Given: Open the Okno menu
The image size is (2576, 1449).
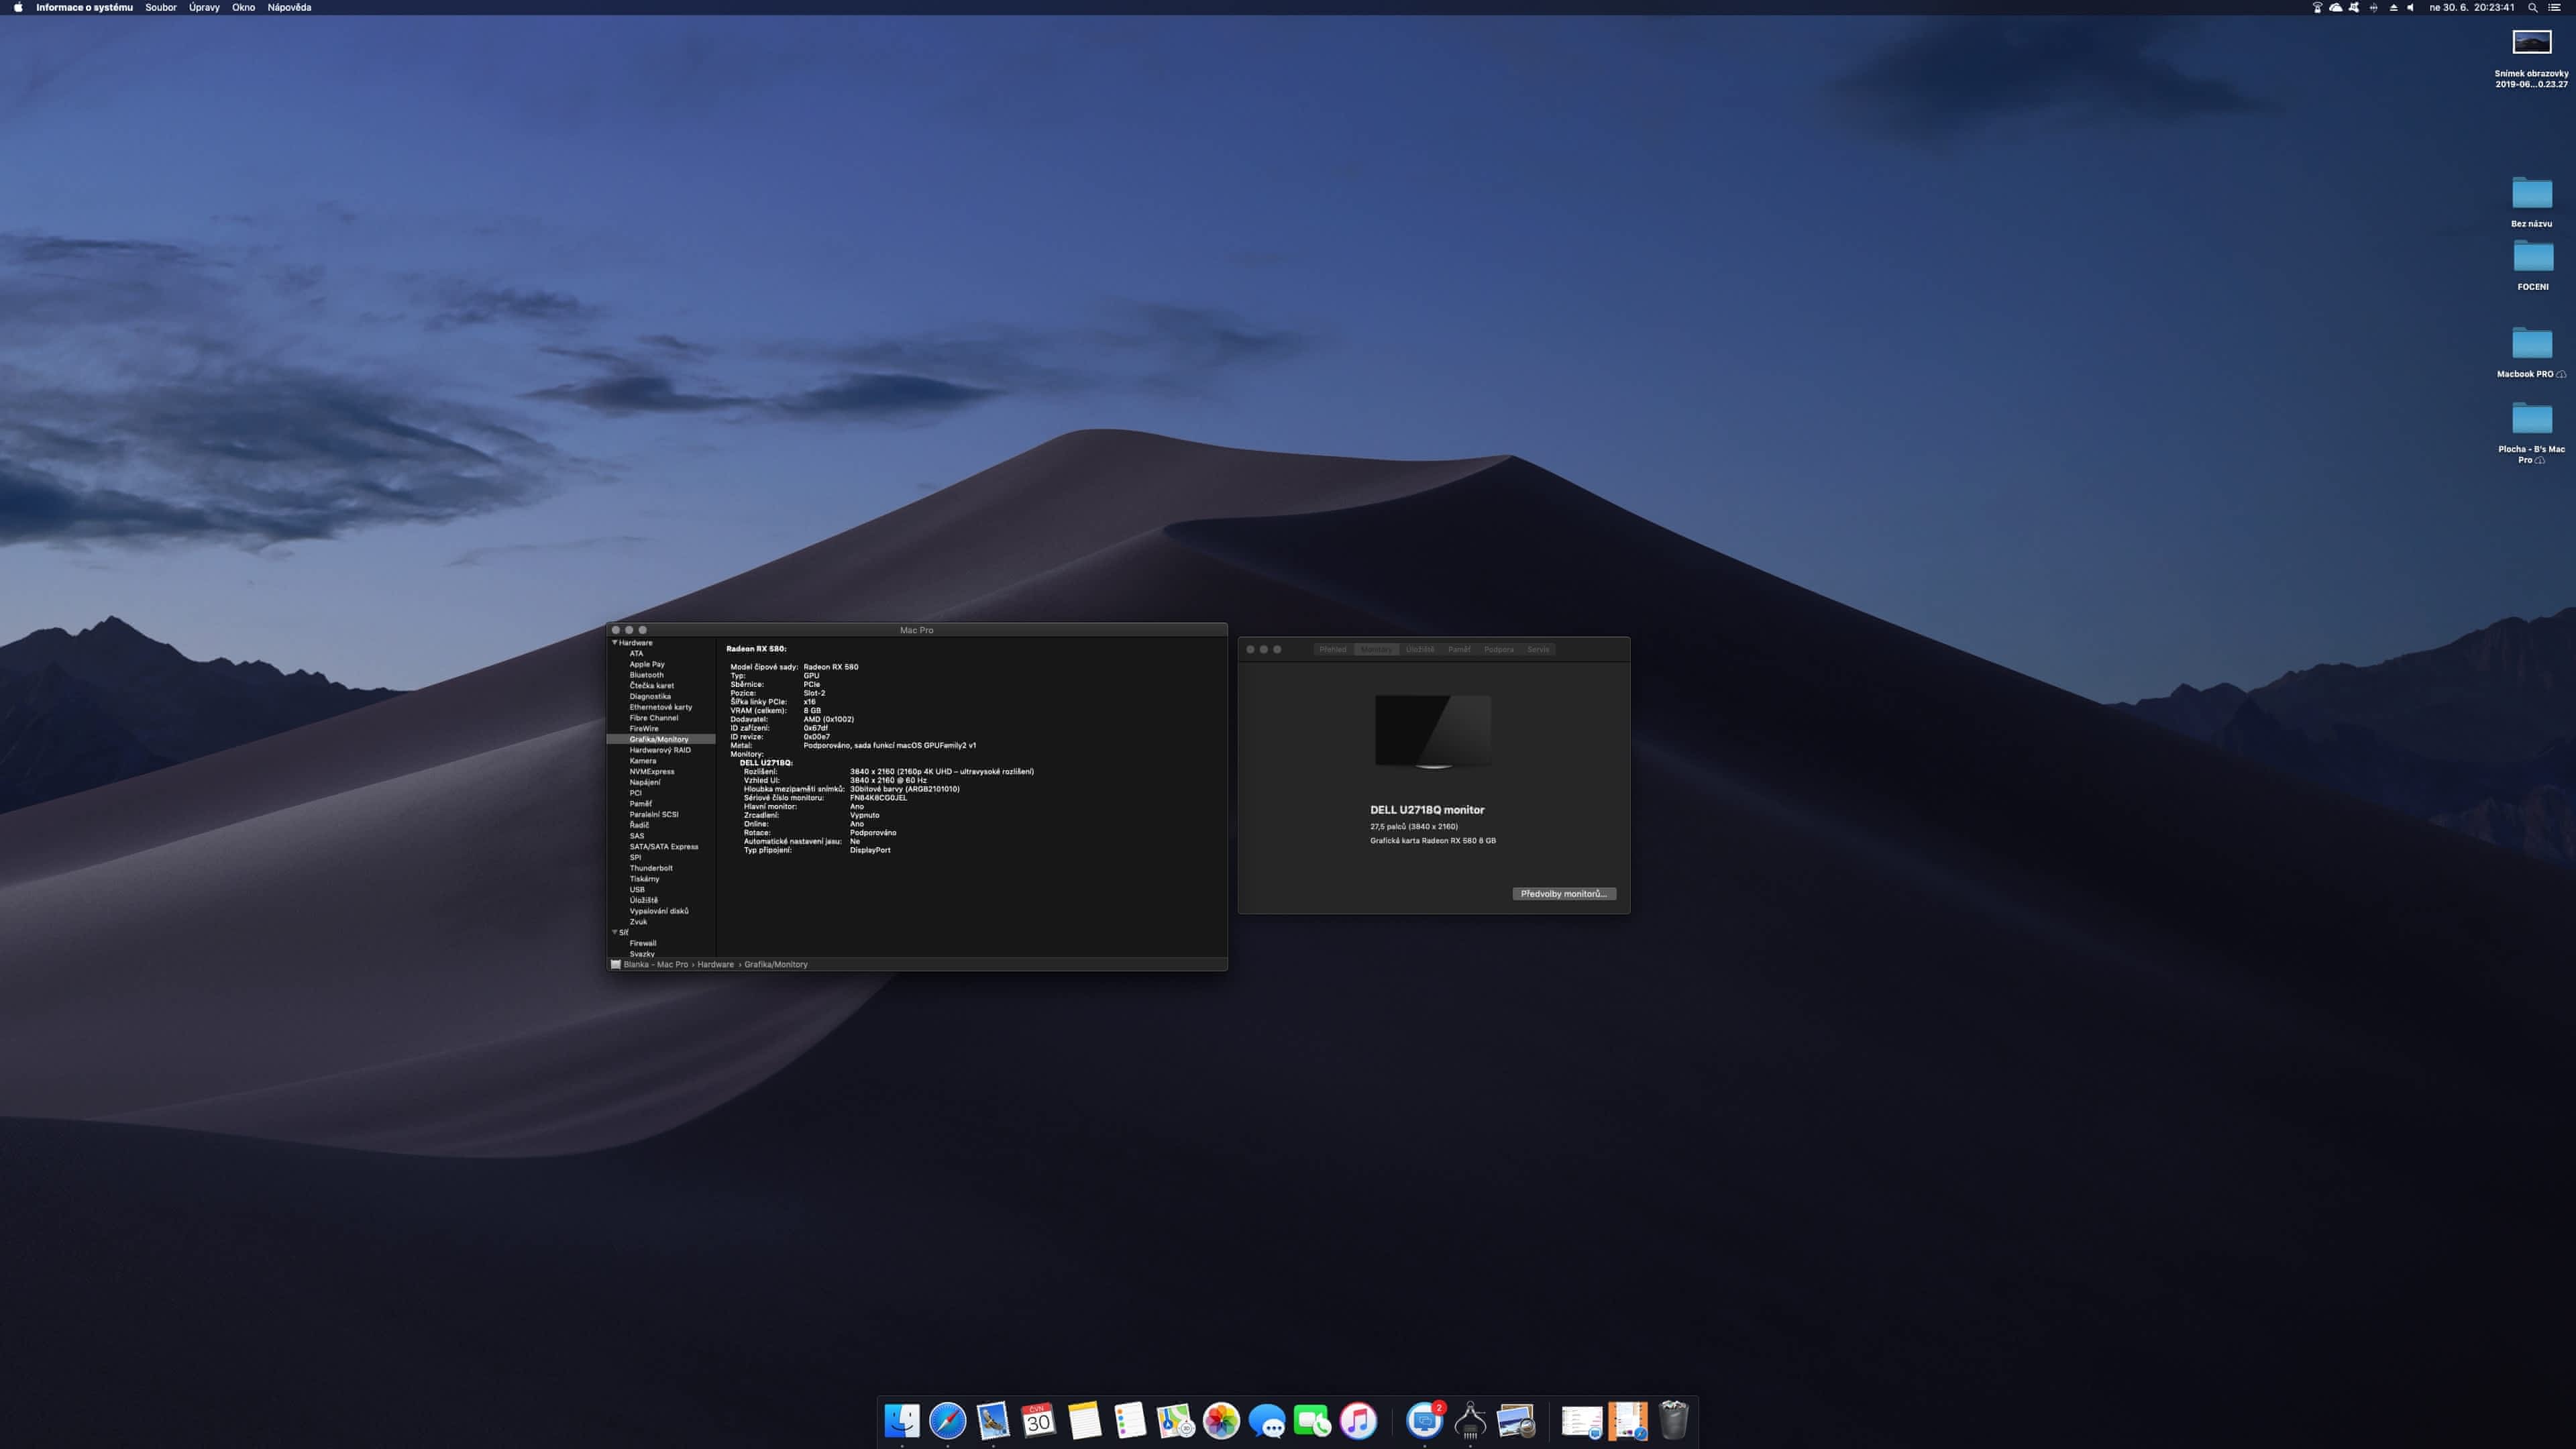Looking at the screenshot, I should (x=243, y=7).
